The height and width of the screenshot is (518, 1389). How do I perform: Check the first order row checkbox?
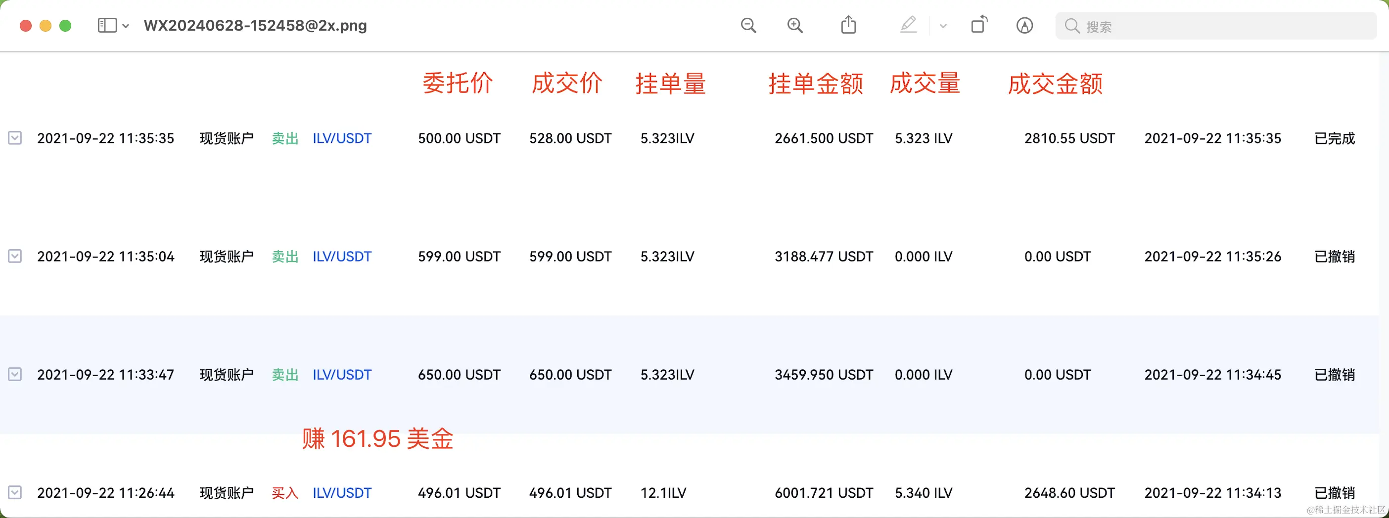tap(14, 138)
